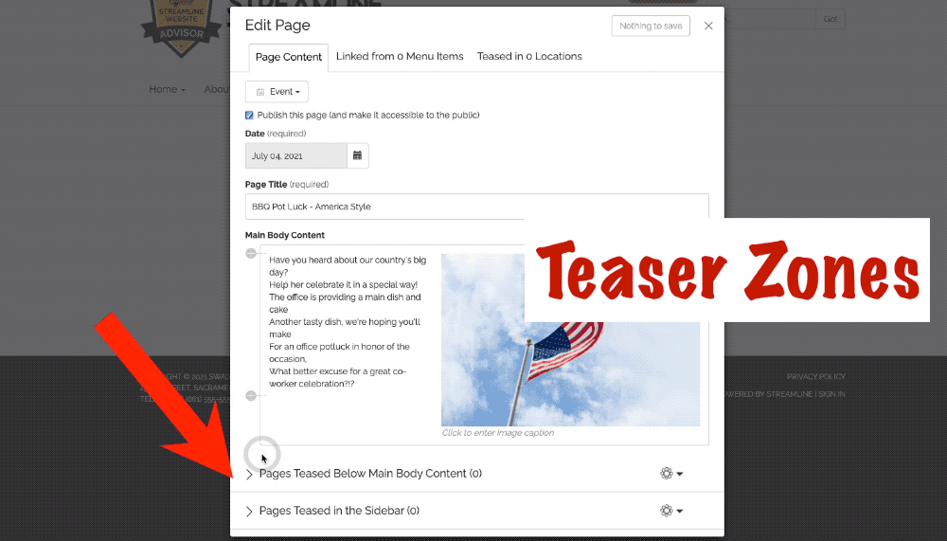Switch to Linked from 0 Menu Items tab
This screenshot has height=541, width=947.
click(400, 56)
